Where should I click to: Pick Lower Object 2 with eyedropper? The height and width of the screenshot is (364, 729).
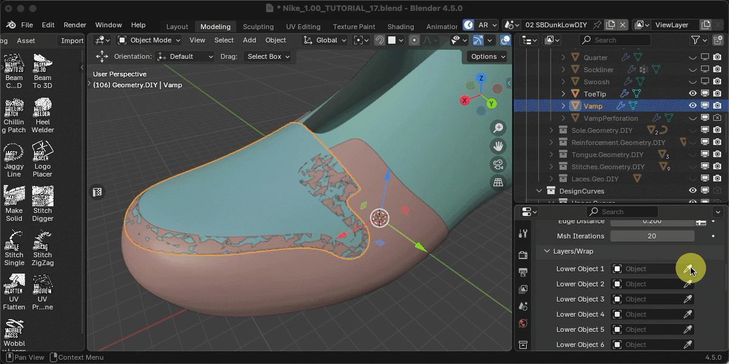pyautogui.click(x=688, y=284)
